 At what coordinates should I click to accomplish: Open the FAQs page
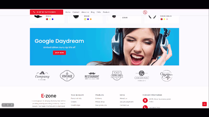point(99,12)
